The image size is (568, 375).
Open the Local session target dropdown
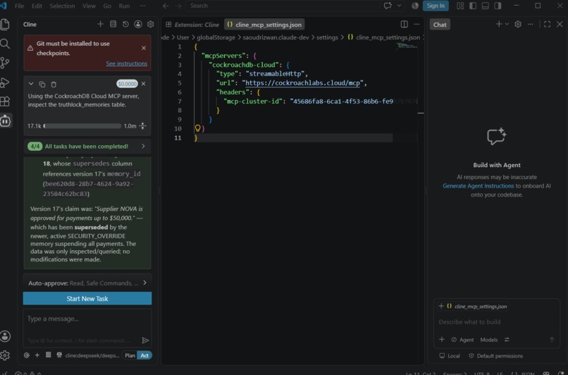pyautogui.click(x=450, y=356)
